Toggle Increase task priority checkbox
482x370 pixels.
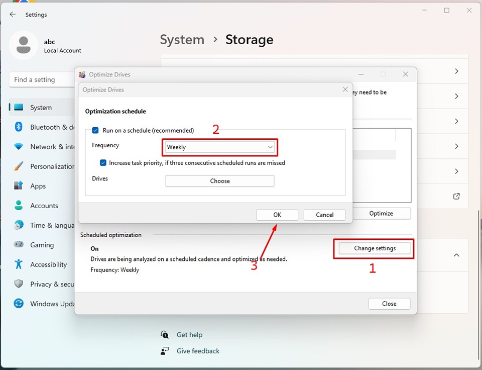tap(103, 163)
